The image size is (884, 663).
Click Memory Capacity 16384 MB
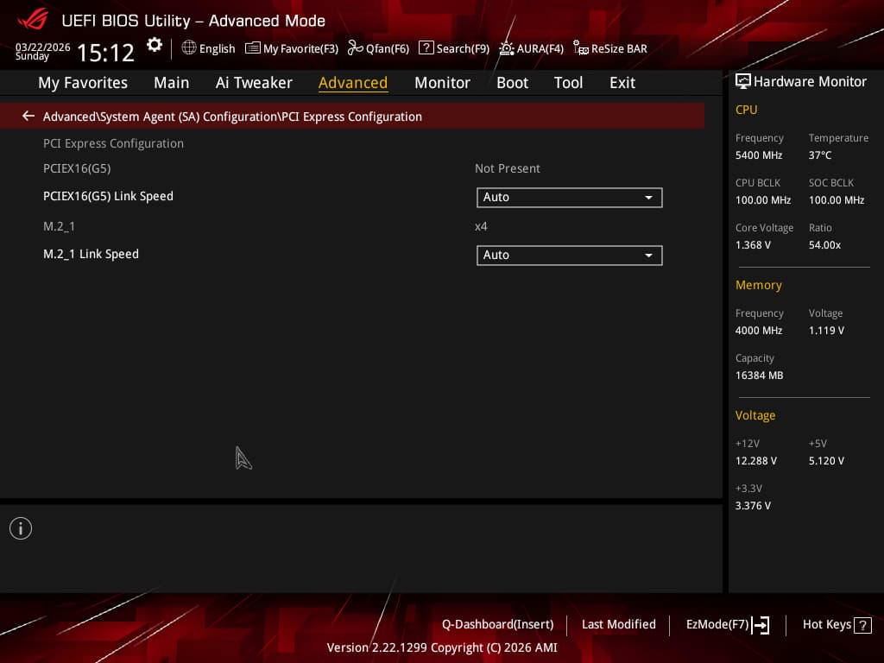tap(760, 376)
